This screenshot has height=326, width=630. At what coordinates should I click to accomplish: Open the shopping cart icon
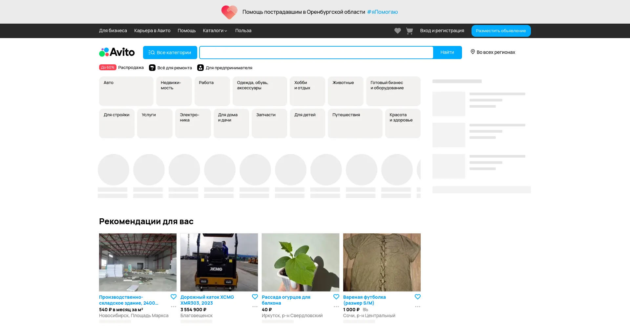tap(409, 31)
